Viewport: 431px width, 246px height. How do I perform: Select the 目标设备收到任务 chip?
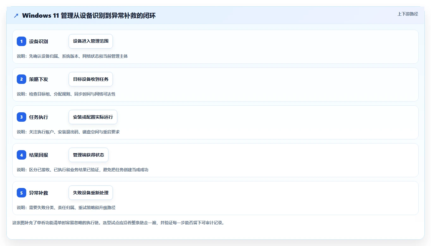coord(91,79)
